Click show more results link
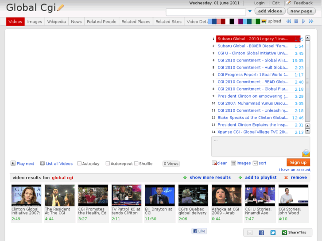Viewport: 322px width, 241px height. [x=210, y=177]
